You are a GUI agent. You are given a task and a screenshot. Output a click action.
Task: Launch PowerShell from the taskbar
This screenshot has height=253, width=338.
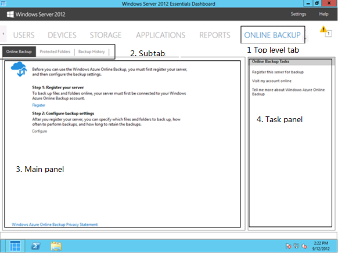click(x=35, y=246)
